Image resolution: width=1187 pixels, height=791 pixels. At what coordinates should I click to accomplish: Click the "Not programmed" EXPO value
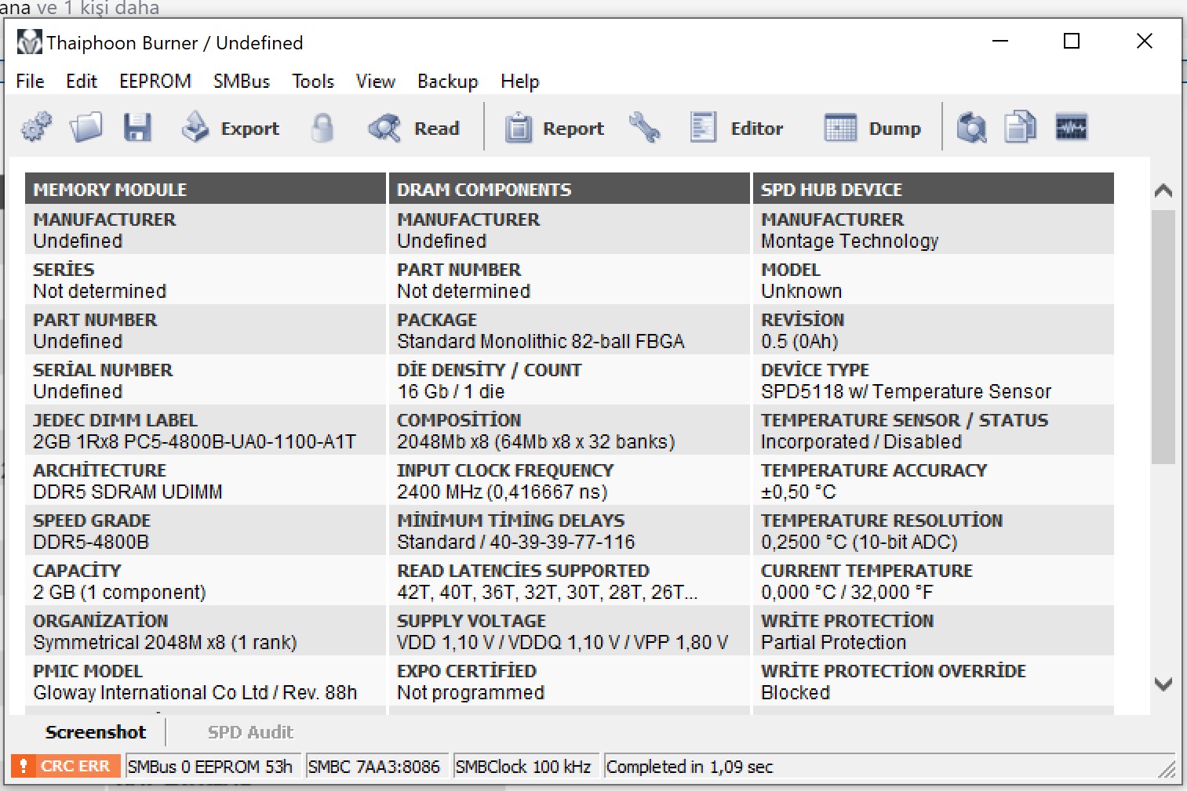pos(471,692)
